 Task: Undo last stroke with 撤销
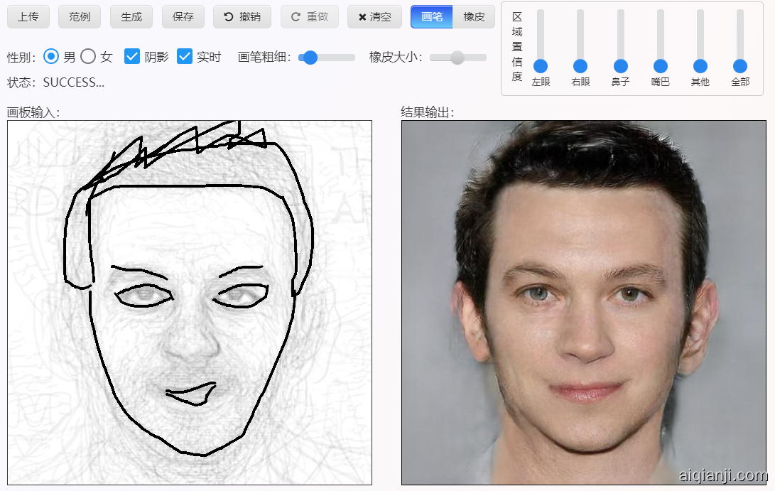(x=242, y=17)
